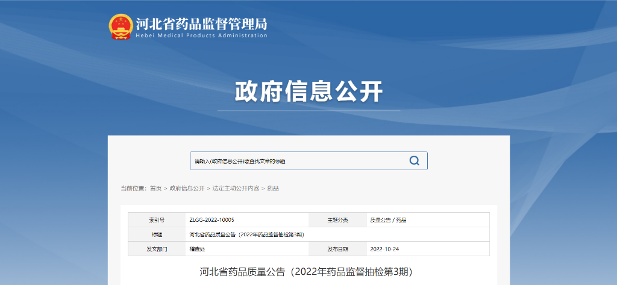Go to 政府信息公开 in the breadcrumb
The image size is (617, 285).
click(187, 188)
